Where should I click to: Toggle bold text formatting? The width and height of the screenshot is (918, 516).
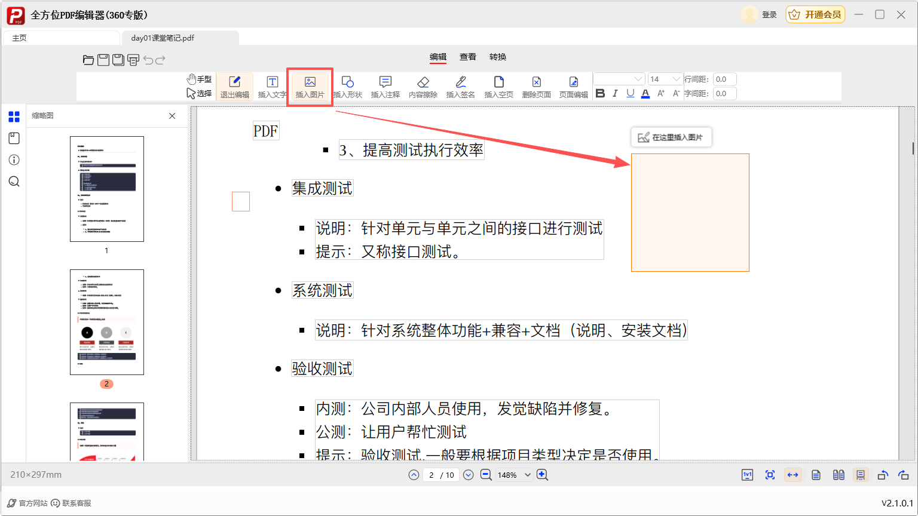pyautogui.click(x=601, y=94)
